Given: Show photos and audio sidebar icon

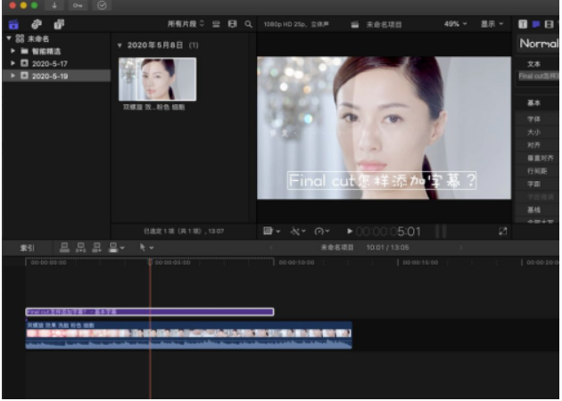Looking at the screenshot, I should click(x=37, y=24).
